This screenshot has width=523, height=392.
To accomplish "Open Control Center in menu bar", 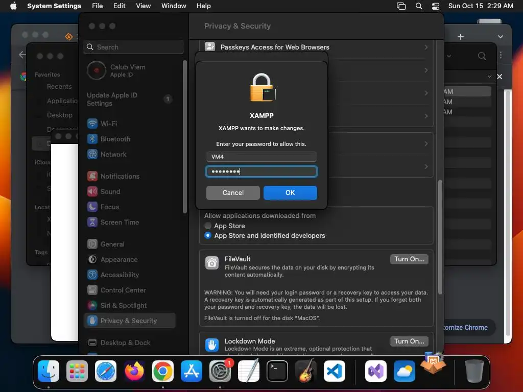I will pos(435,6).
